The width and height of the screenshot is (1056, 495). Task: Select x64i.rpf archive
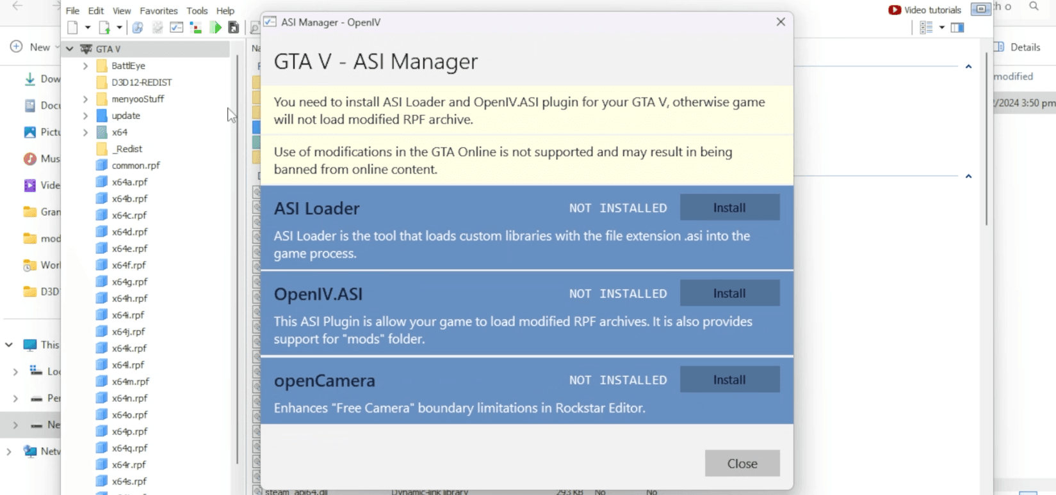(128, 315)
